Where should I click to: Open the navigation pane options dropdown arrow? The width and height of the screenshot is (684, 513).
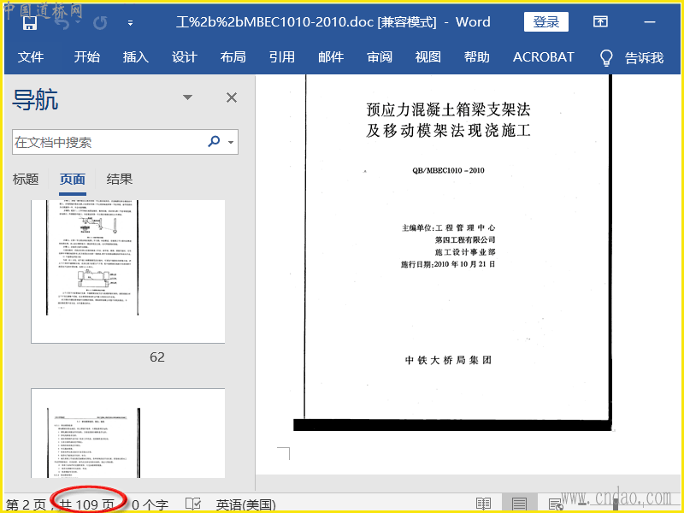[x=187, y=97]
